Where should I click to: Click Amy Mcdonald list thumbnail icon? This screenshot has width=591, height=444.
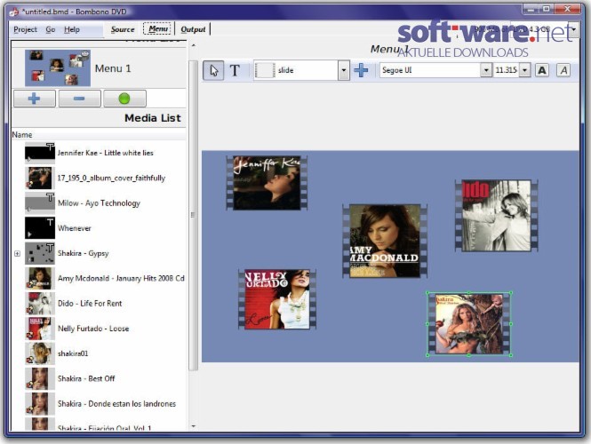pyautogui.click(x=40, y=278)
